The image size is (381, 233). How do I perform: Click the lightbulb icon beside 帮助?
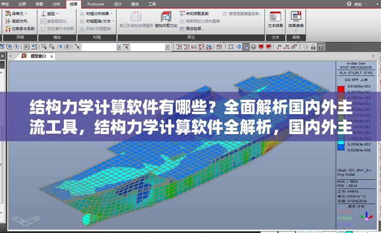point(349,4)
